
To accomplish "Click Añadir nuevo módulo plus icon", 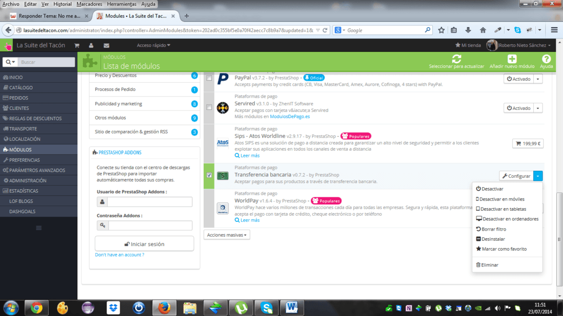I will pos(512,59).
